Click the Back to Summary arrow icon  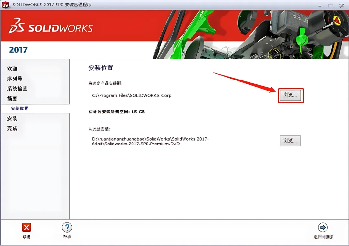[x=323, y=228]
